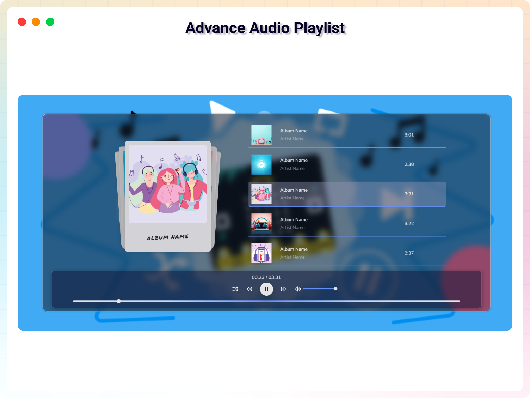Select the artwork of the currently playing third track
530x398 pixels.
click(x=261, y=194)
